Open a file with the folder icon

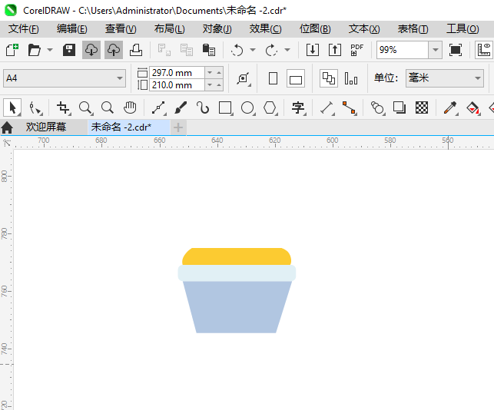(x=34, y=50)
